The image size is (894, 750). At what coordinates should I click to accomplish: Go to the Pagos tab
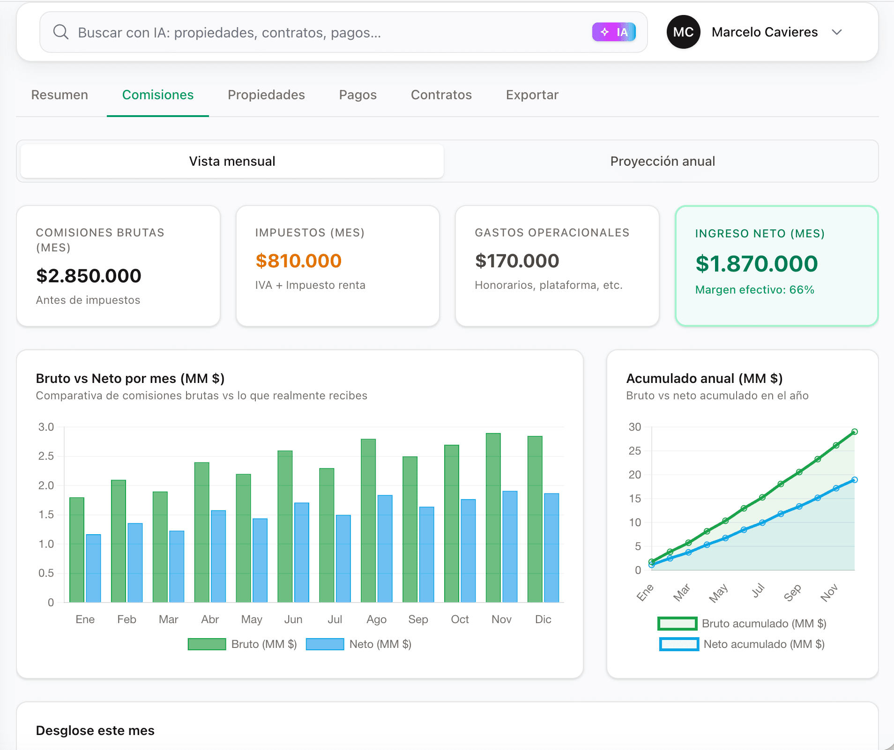(x=358, y=95)
